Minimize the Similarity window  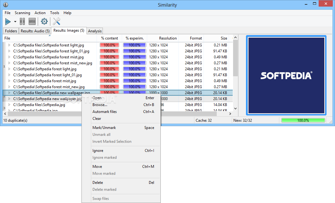306,4
